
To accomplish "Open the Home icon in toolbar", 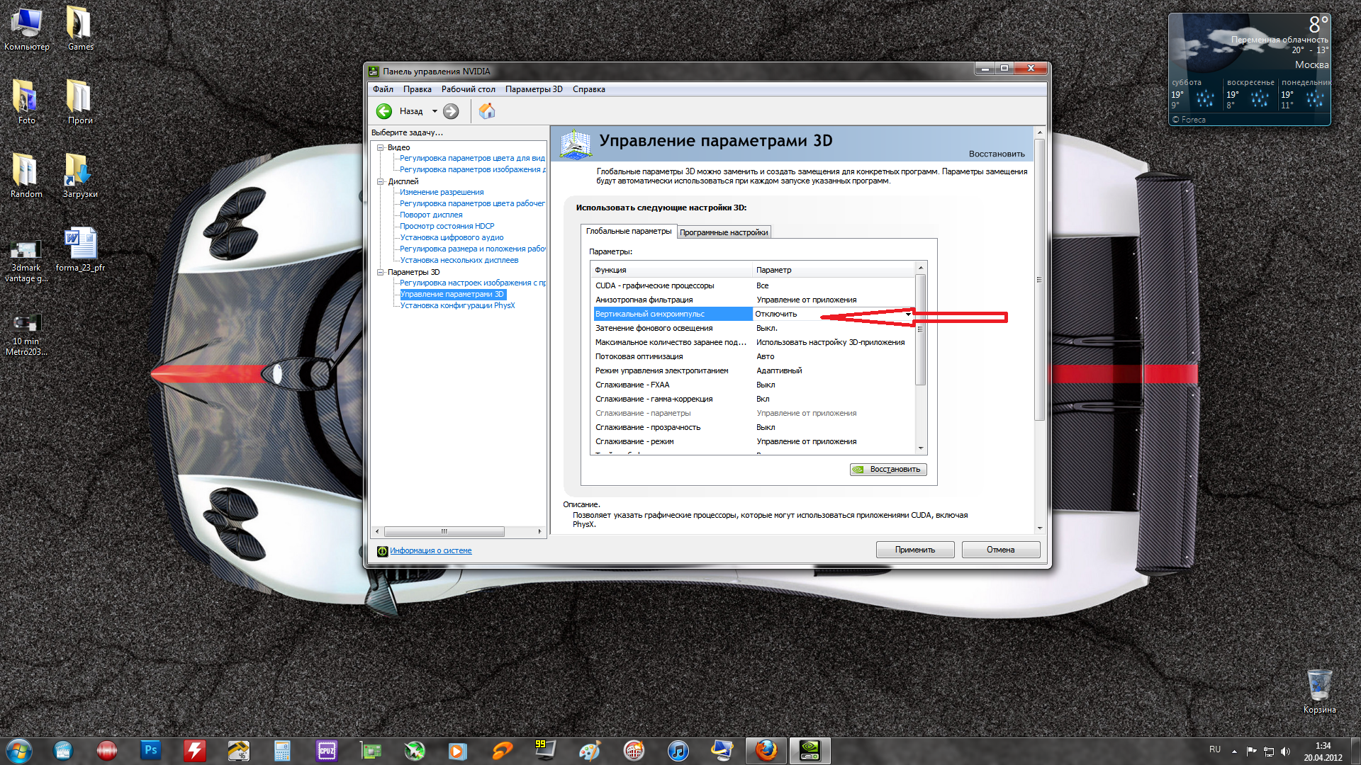I will coord(487,111).
